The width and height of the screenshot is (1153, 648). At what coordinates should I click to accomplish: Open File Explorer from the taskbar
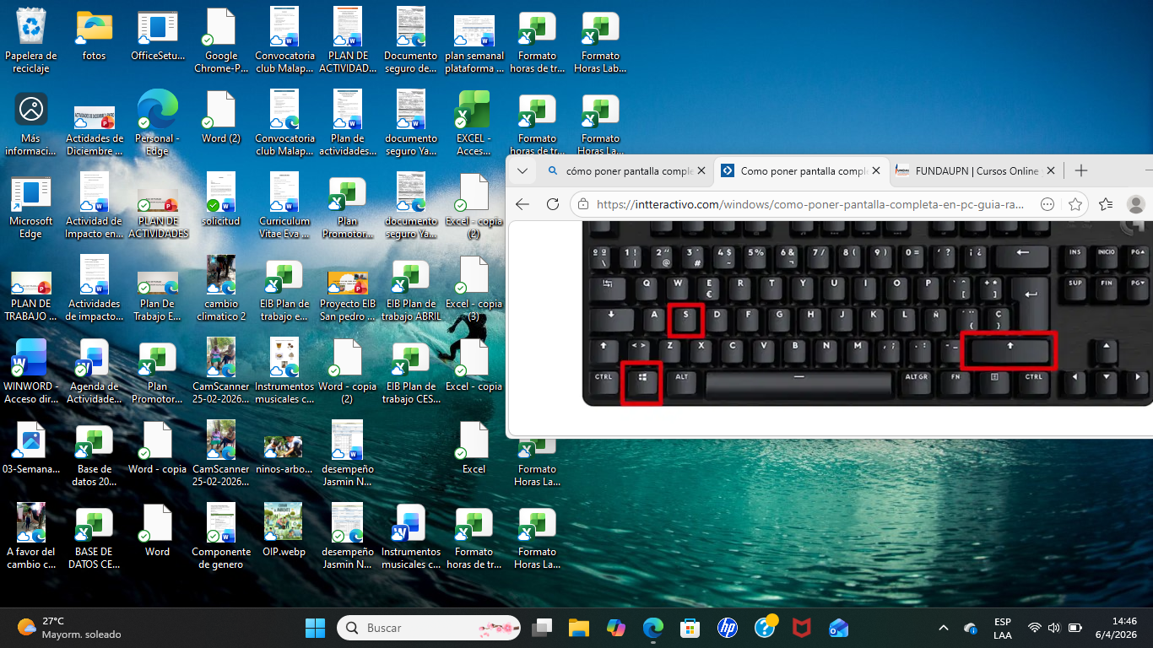(578, 628)
